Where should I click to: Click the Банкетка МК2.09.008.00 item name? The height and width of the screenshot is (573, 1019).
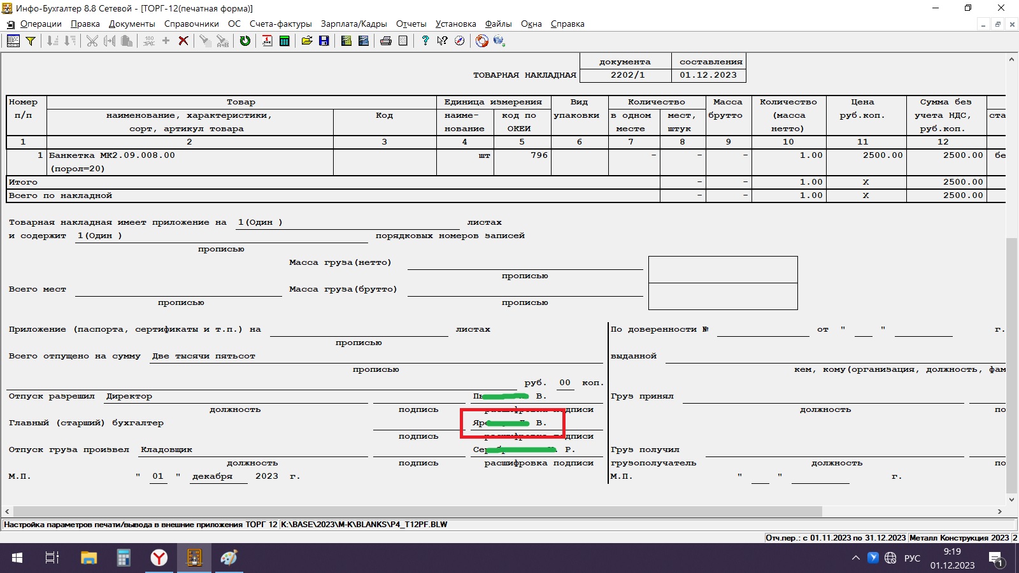coord(112,155)
